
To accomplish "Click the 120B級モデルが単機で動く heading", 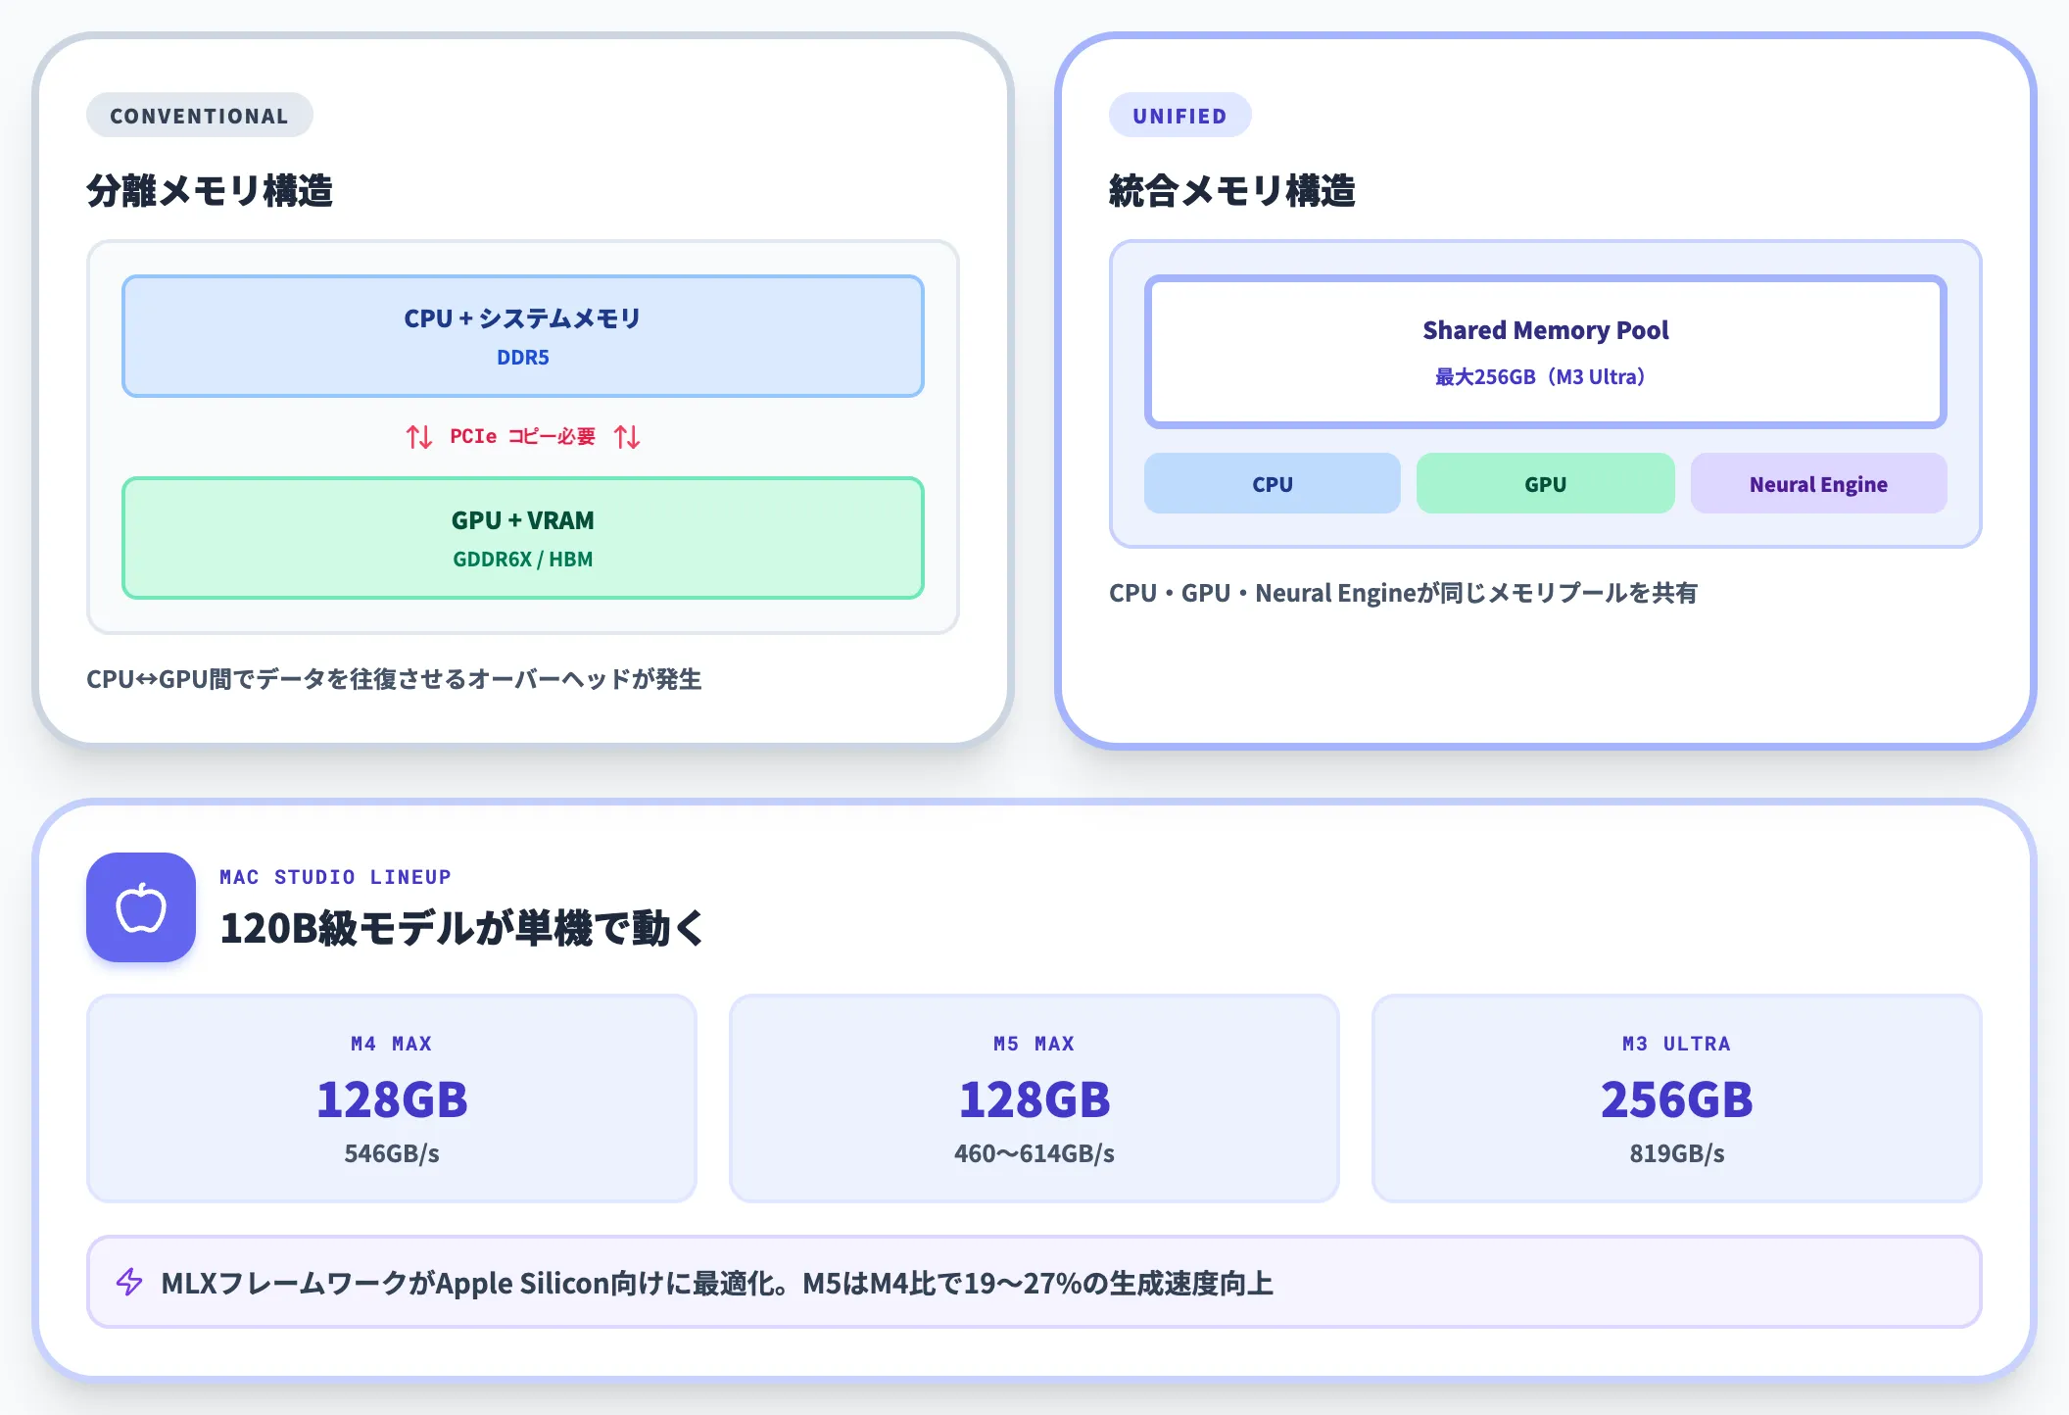I will (x=461, y=928).
